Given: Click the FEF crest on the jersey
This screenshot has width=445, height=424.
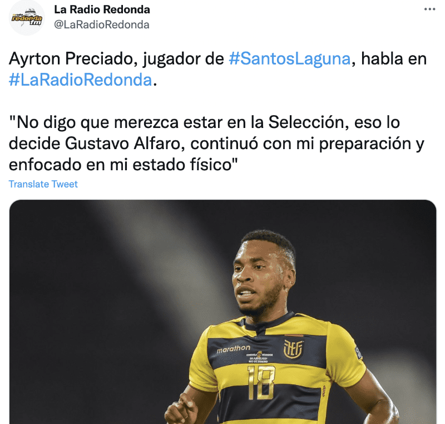Looking at the screenshot, I should coord(293,349).
